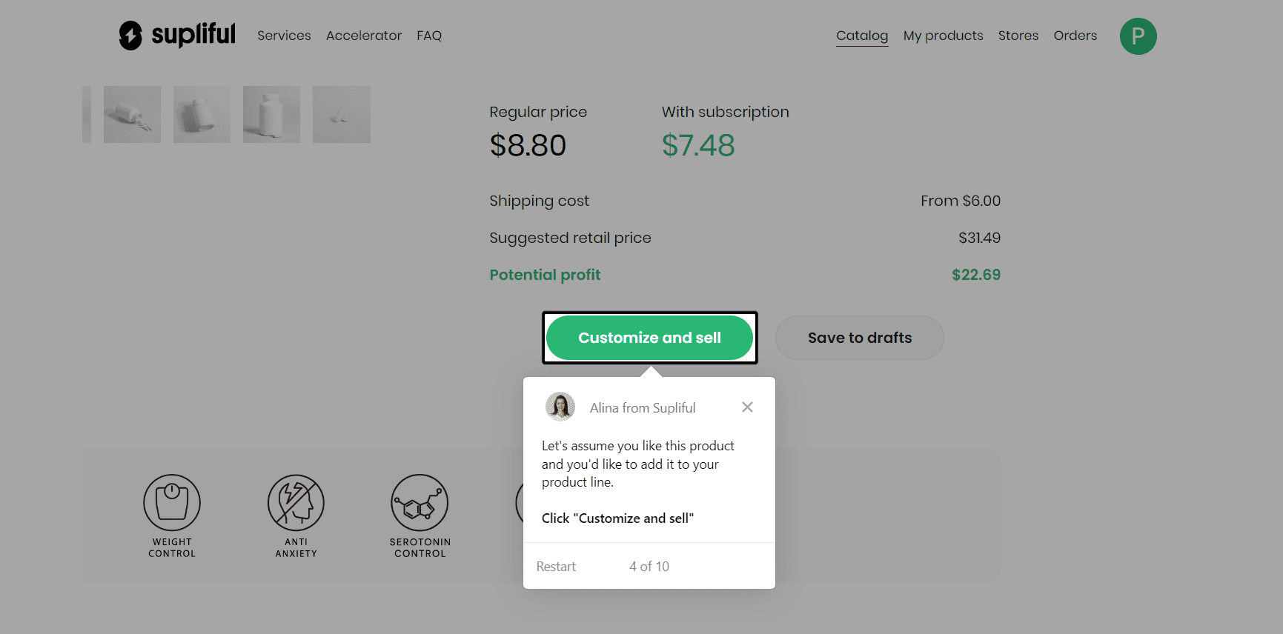Viewport: 1283px width, 634px height.
Task: Click the Weight Control icon
Action: click(x=172, y=503)
